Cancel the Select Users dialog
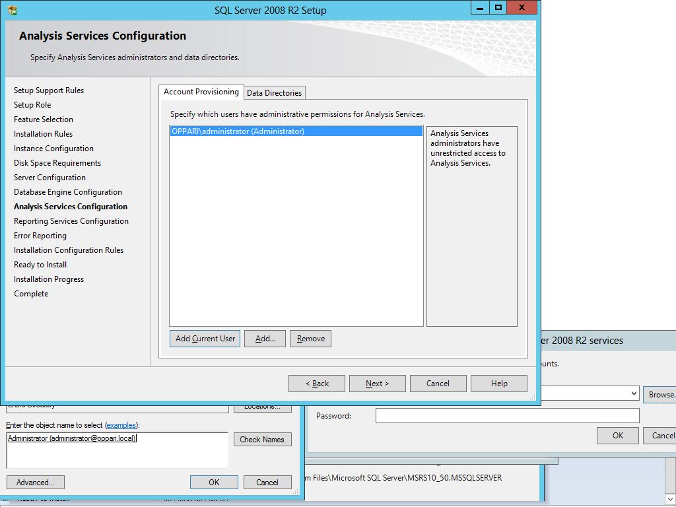This screenshot has width=676, height=507. tap(267, 483)
